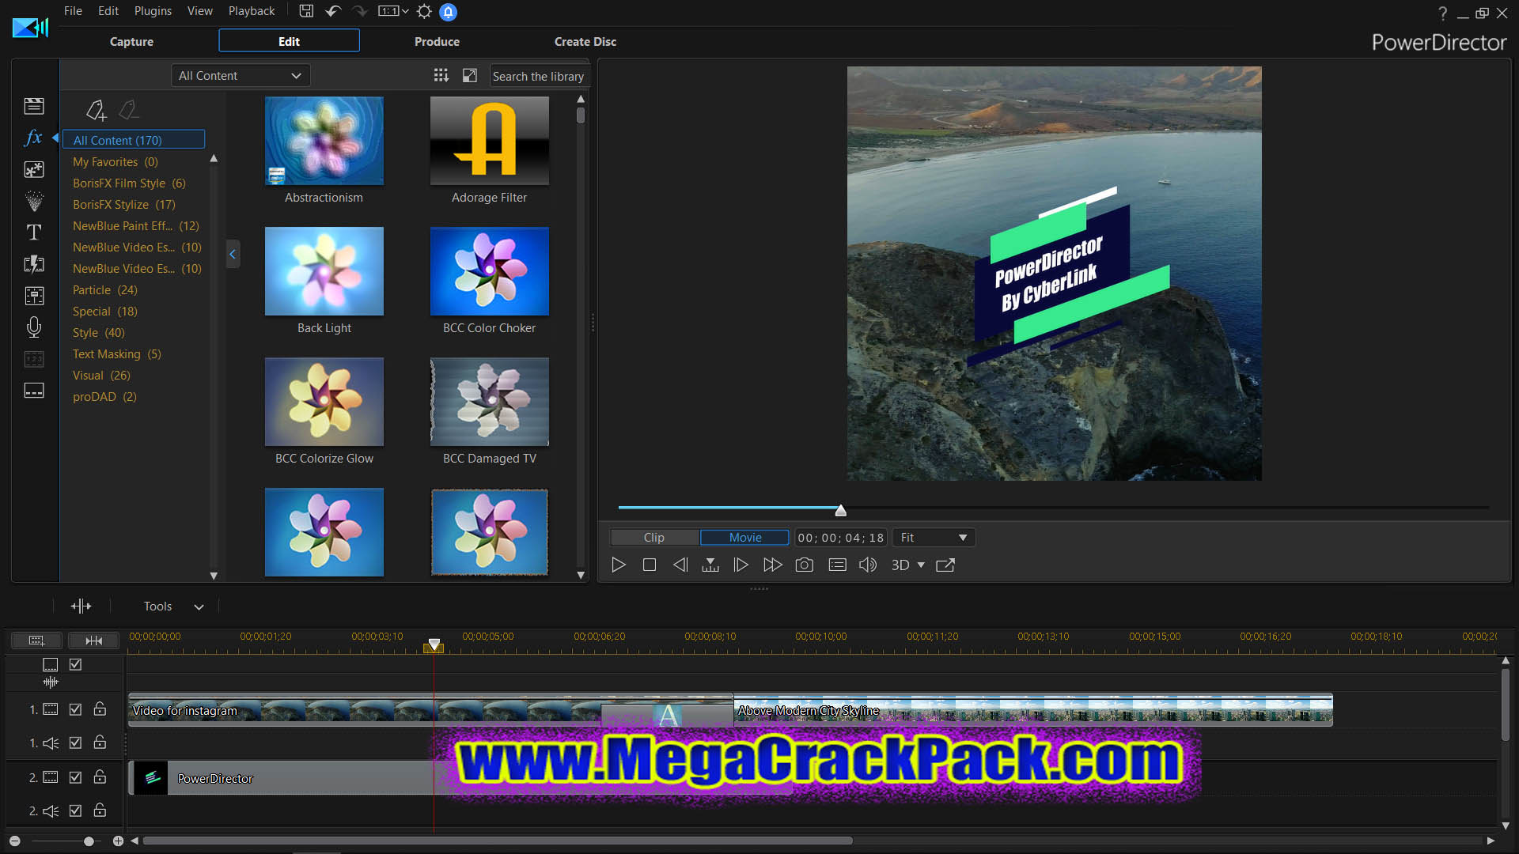Viewport: 1519px width, 854px height.
Task: Open the Transition Room icon
Action: point(34,264)
